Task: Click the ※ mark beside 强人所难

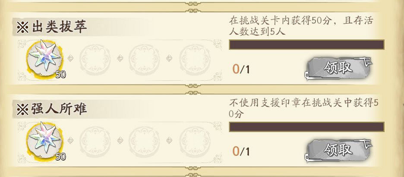Action: pos(22,110)
